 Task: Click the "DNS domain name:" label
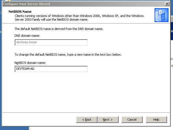[x=27, y=36]
